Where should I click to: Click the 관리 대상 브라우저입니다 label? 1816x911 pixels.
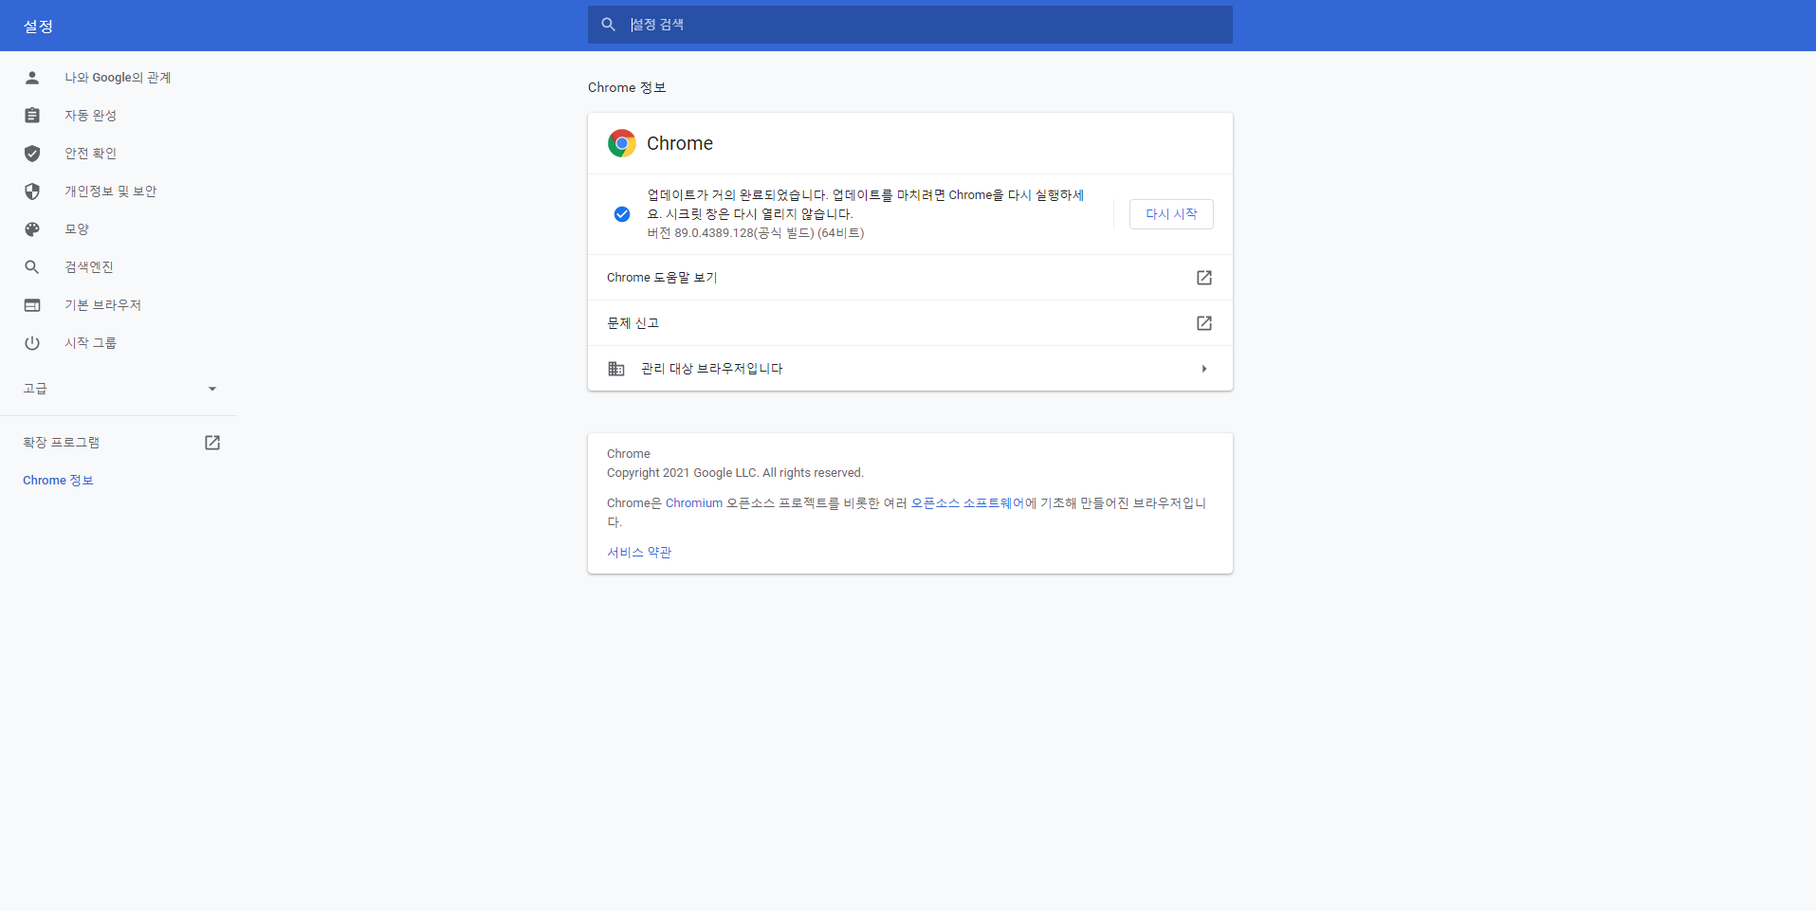click(x=712, y=369)
